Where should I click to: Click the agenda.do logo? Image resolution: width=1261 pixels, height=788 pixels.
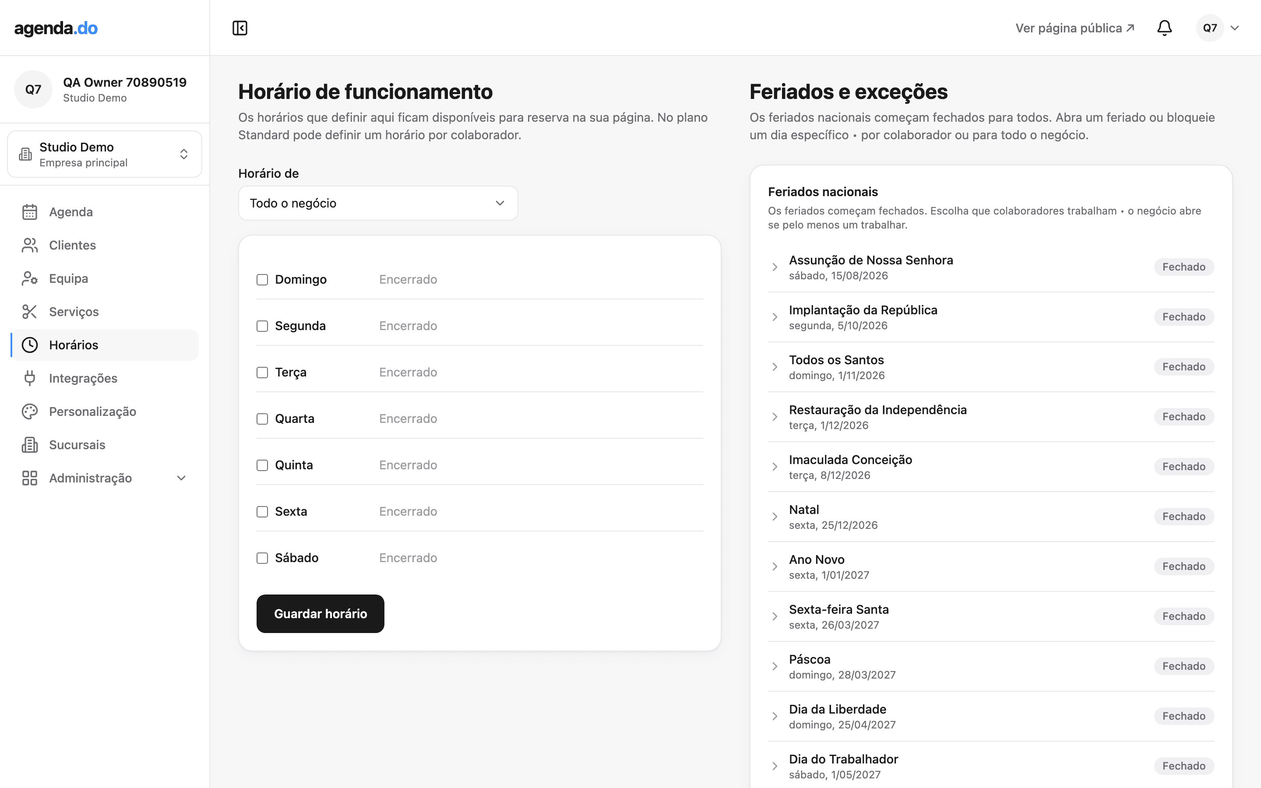(56, 28)
